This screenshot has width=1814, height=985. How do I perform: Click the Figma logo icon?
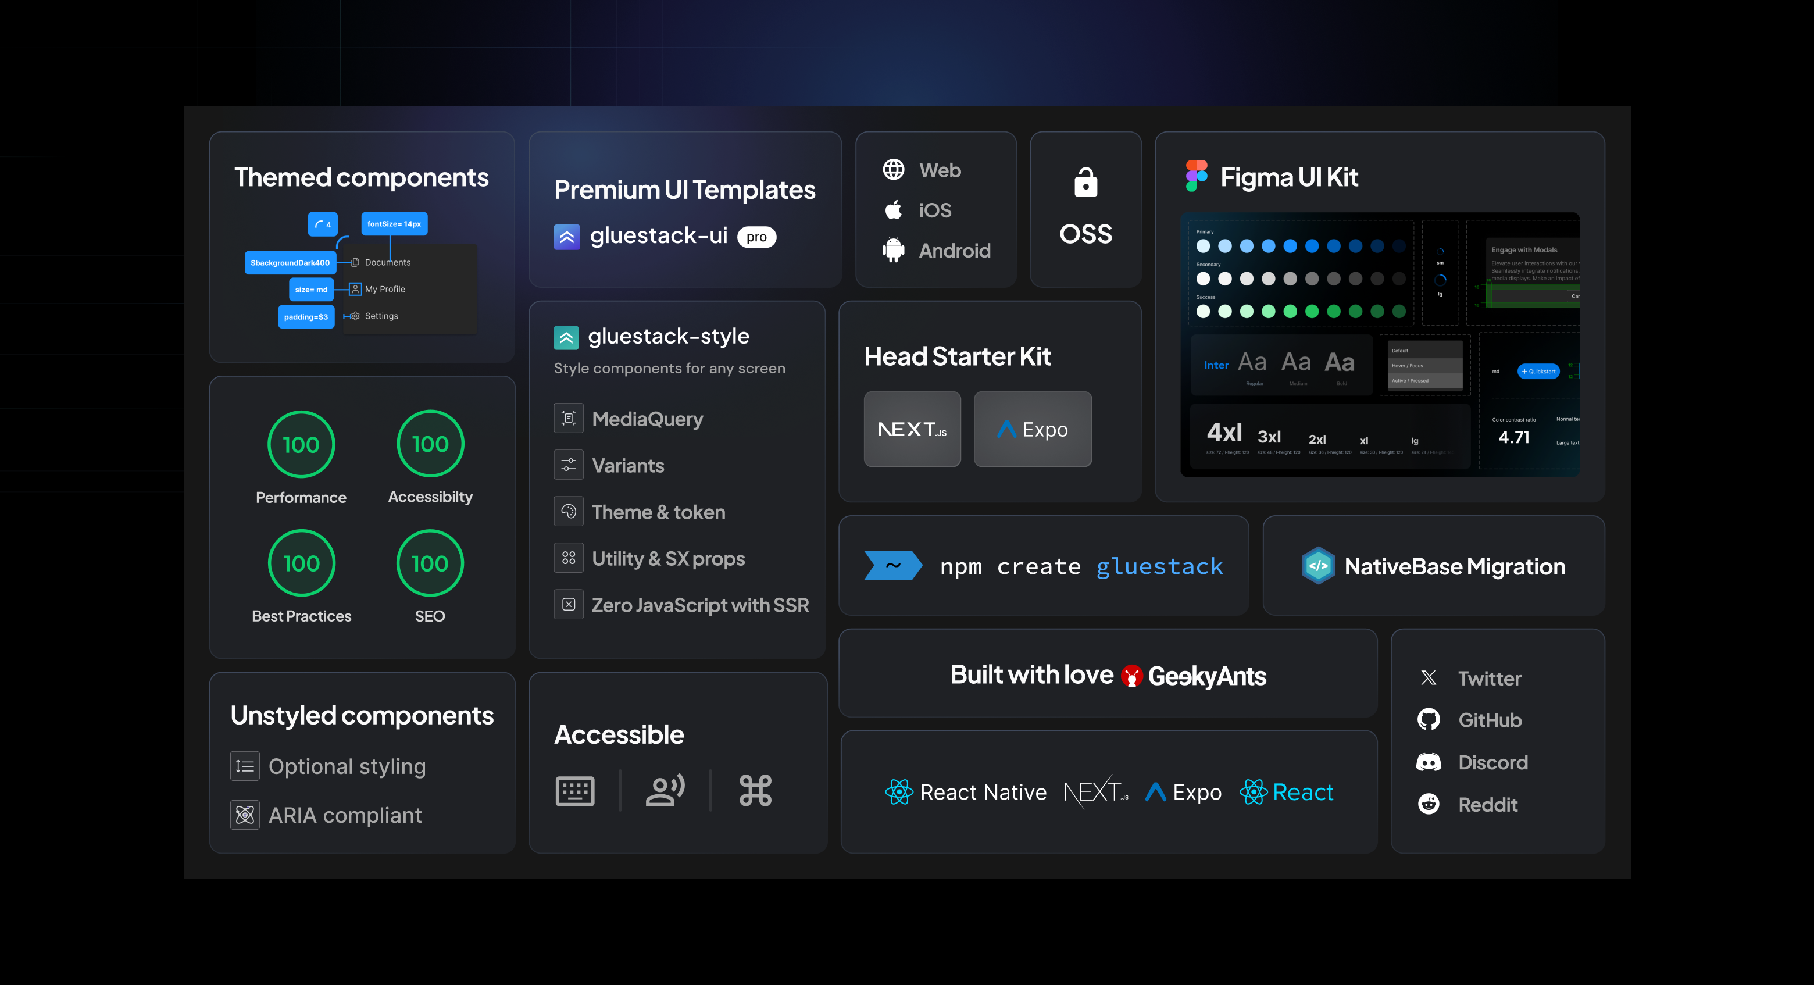(1197, 176)
